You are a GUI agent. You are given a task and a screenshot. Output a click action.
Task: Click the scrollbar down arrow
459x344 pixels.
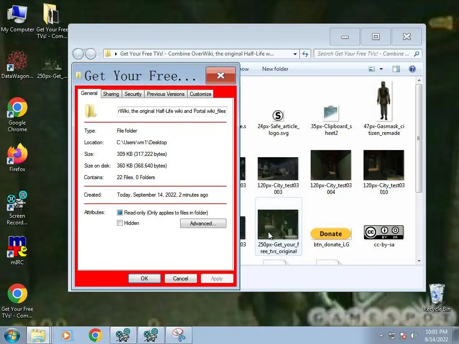[419, 261]
